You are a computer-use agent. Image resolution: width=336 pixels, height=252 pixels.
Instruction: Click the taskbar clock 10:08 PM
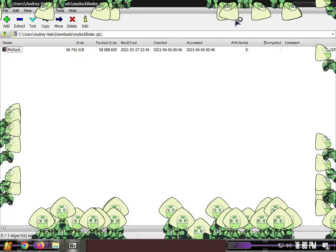[x=306, y=245]
